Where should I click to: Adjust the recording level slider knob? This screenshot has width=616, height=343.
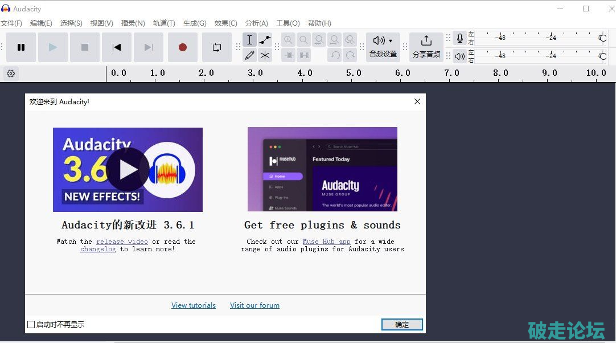tap(602, 38)
